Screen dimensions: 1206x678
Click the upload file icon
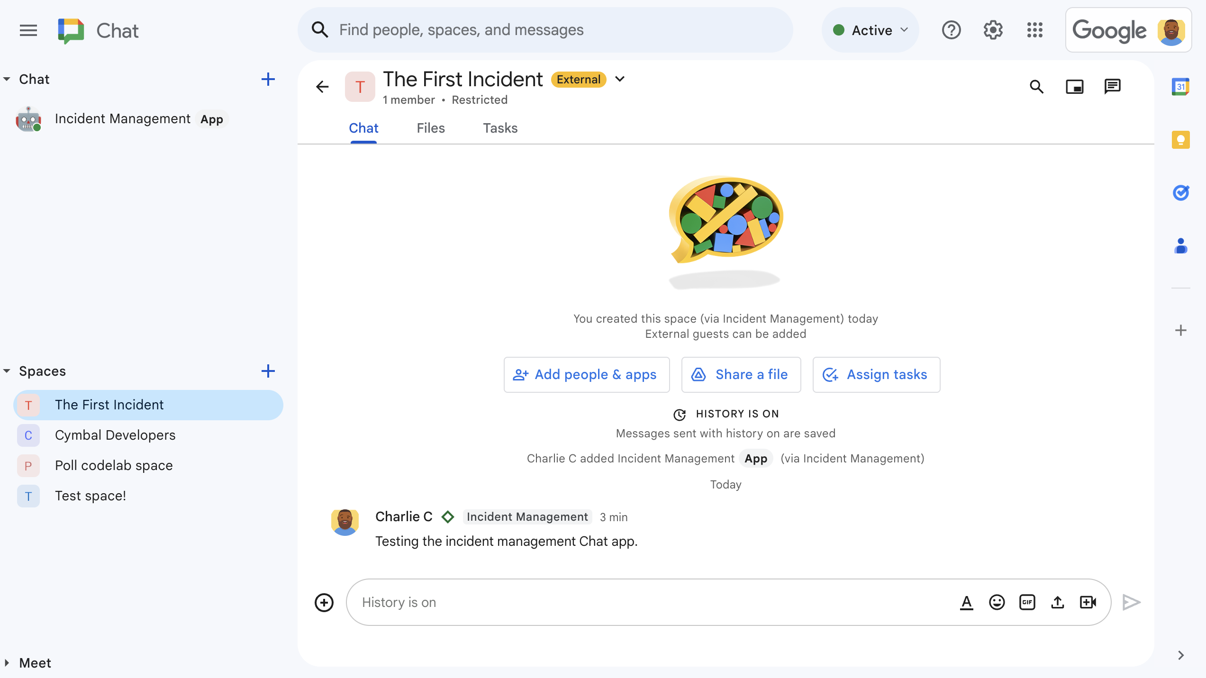pyautogui.click(x=1059, y=602)
